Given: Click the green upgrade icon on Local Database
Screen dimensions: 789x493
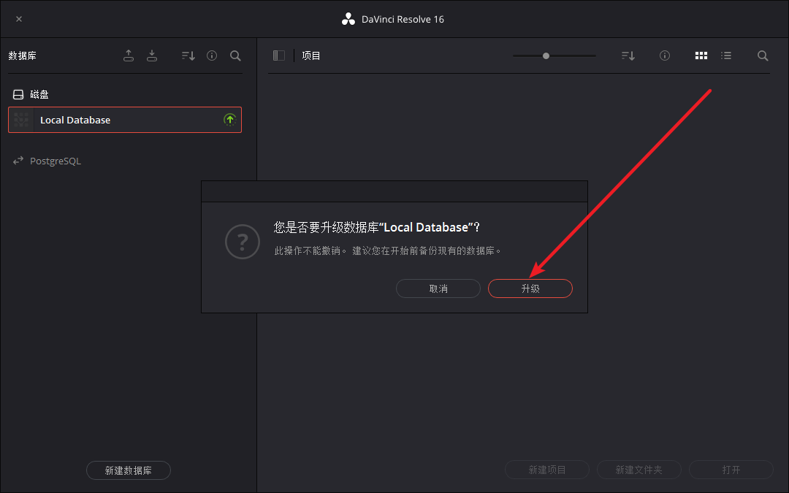Looking at the screenshot, I should [230, 120].
